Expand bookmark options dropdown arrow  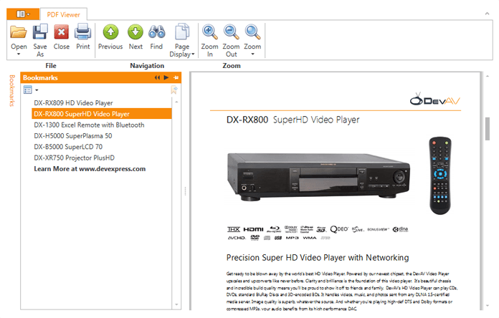37,90
